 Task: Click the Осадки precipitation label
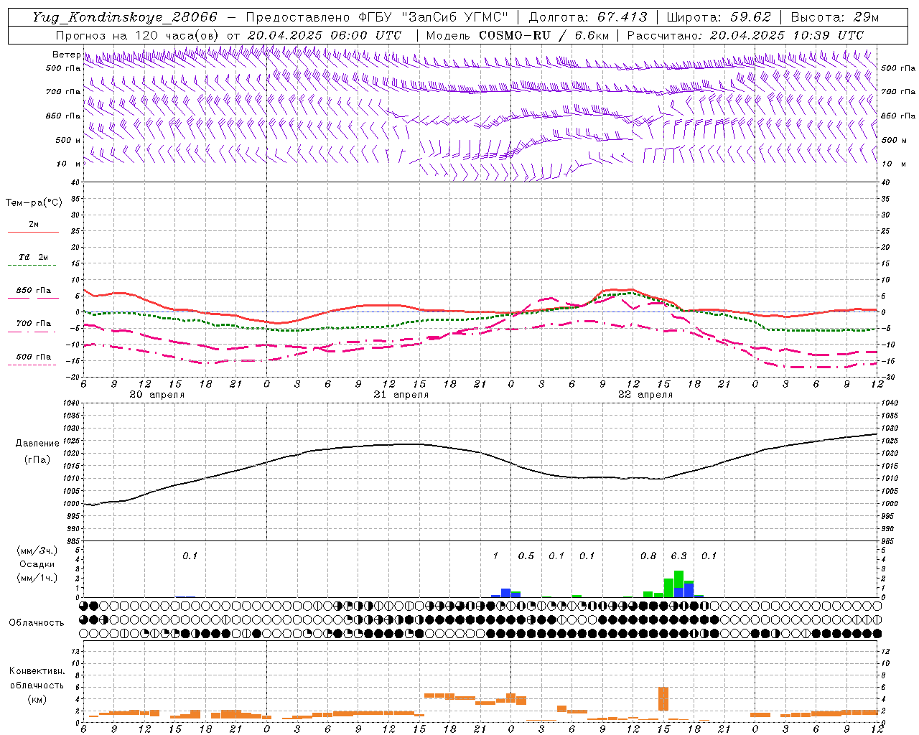(x=37, y=564)
